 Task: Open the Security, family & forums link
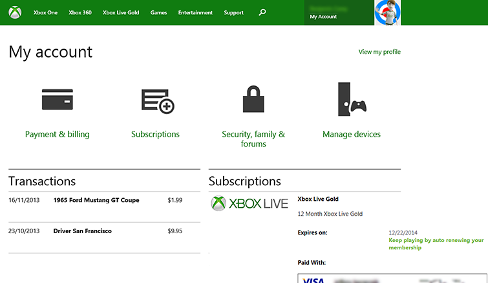[x=253, y=139]
